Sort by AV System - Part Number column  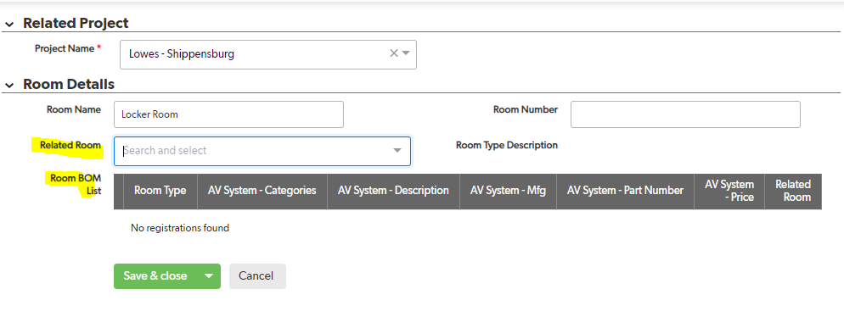tap(626, 191)
